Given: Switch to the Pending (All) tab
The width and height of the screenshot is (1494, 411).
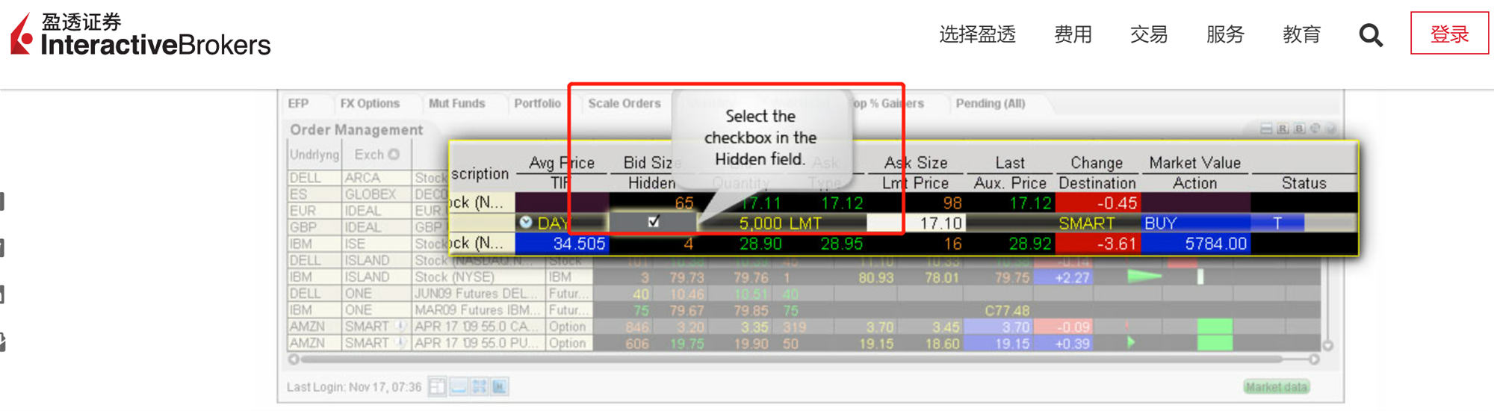Looking at the screenshot, I should pos(991,103).
